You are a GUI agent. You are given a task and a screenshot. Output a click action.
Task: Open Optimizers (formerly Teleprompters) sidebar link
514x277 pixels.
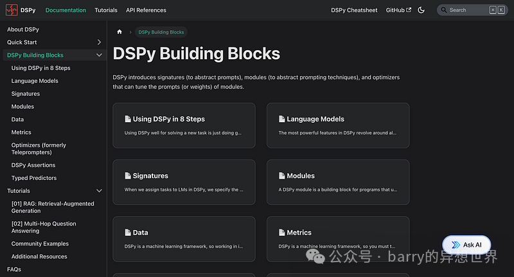pyautogui.click(x=39, y=148)
